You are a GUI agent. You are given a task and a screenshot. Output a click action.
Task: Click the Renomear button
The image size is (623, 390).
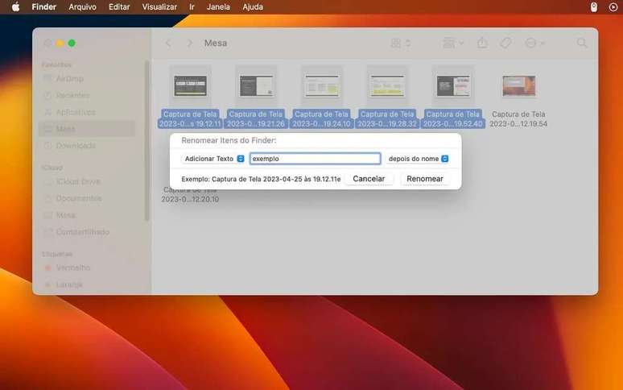pos(425,179)
